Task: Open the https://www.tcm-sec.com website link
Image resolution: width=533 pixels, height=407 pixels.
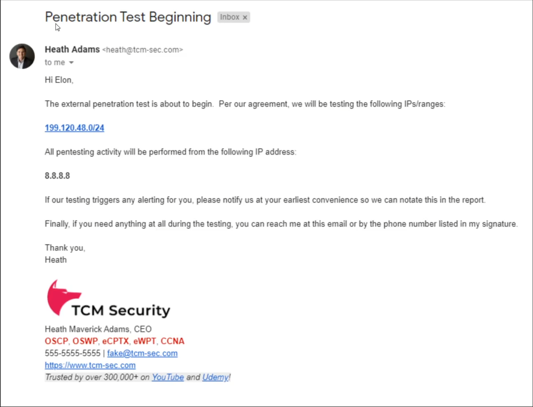Action: (x=90, y=366)
